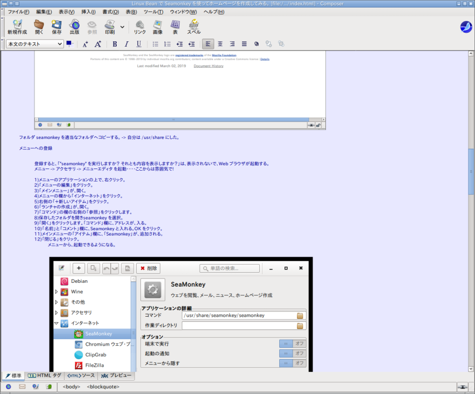Screen dimensions: 475x394
Task: Increase font size with larger A icon
Action: pos(98,44)
